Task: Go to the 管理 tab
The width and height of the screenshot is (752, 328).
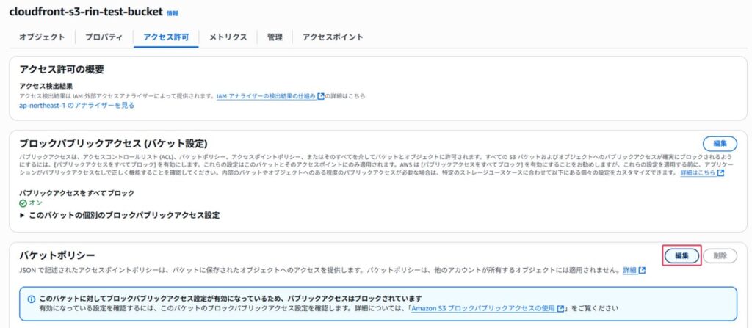Action: (275, 37)
